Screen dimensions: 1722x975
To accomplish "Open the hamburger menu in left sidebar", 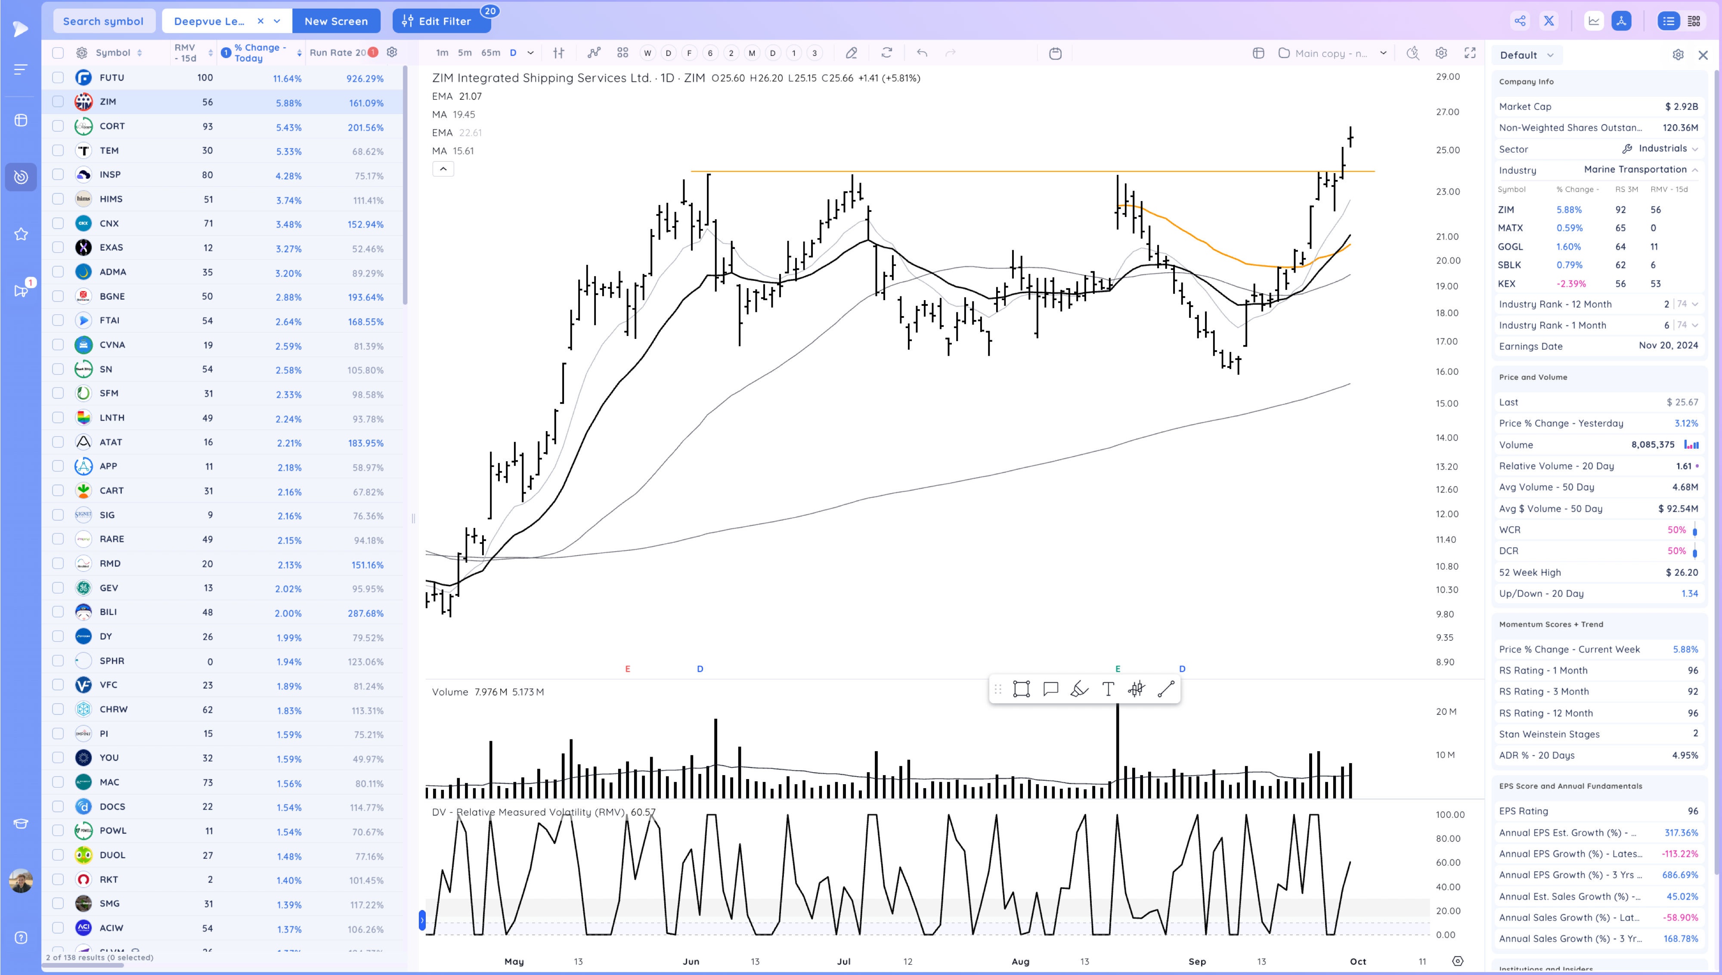I will (x=21, y=69).
